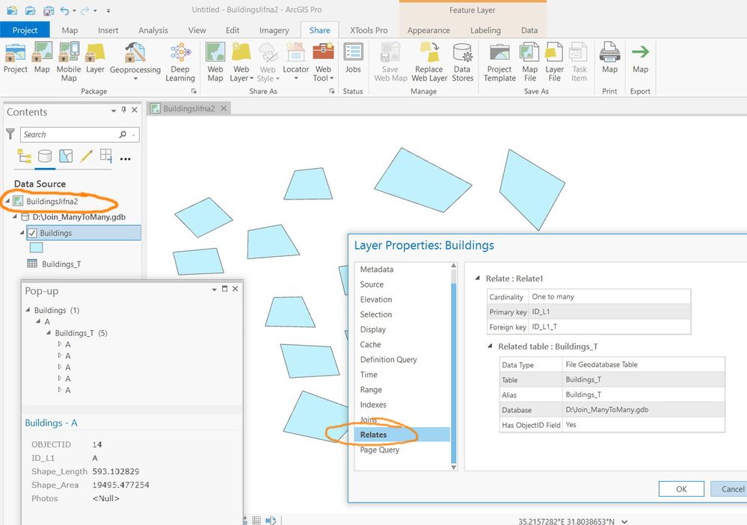
Task: Open Data Stores manager
Action: [462, 62]
